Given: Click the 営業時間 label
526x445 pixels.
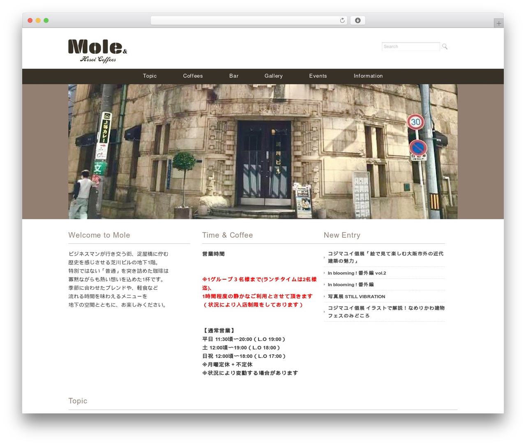Looking at the screenshot, I should click(213, 254).
